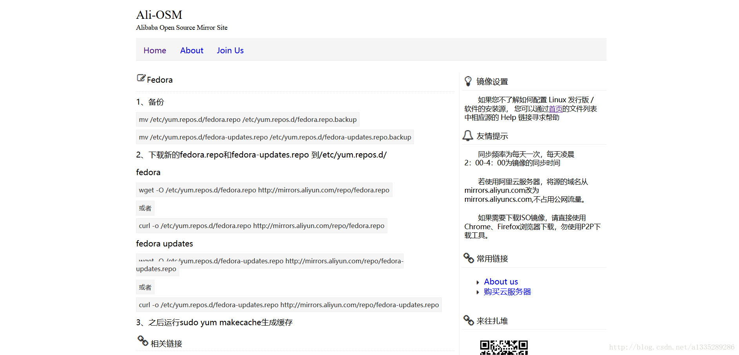Click the edit icon beside Fedora heading
739x355 pixels.
pyautogui.click(x=141, y=78)
